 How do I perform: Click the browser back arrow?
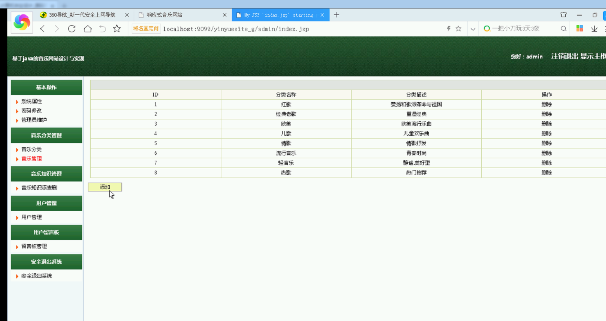(43, 29)
